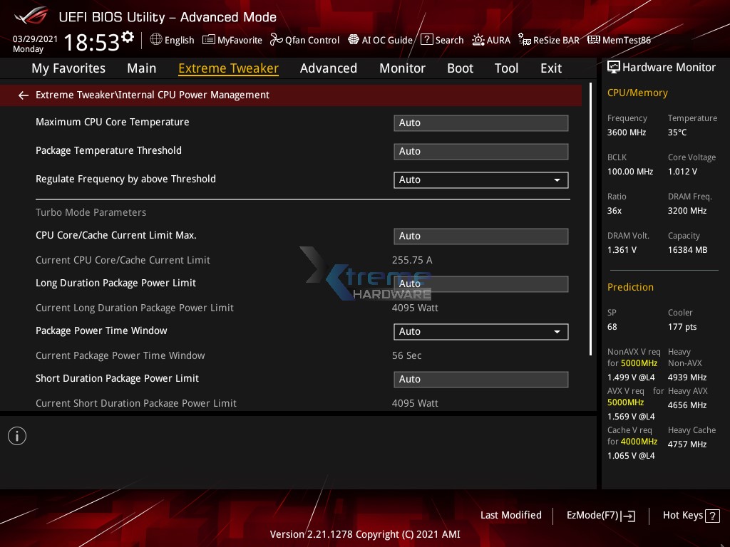Click the info icon at bottom left

pos(17,435)
